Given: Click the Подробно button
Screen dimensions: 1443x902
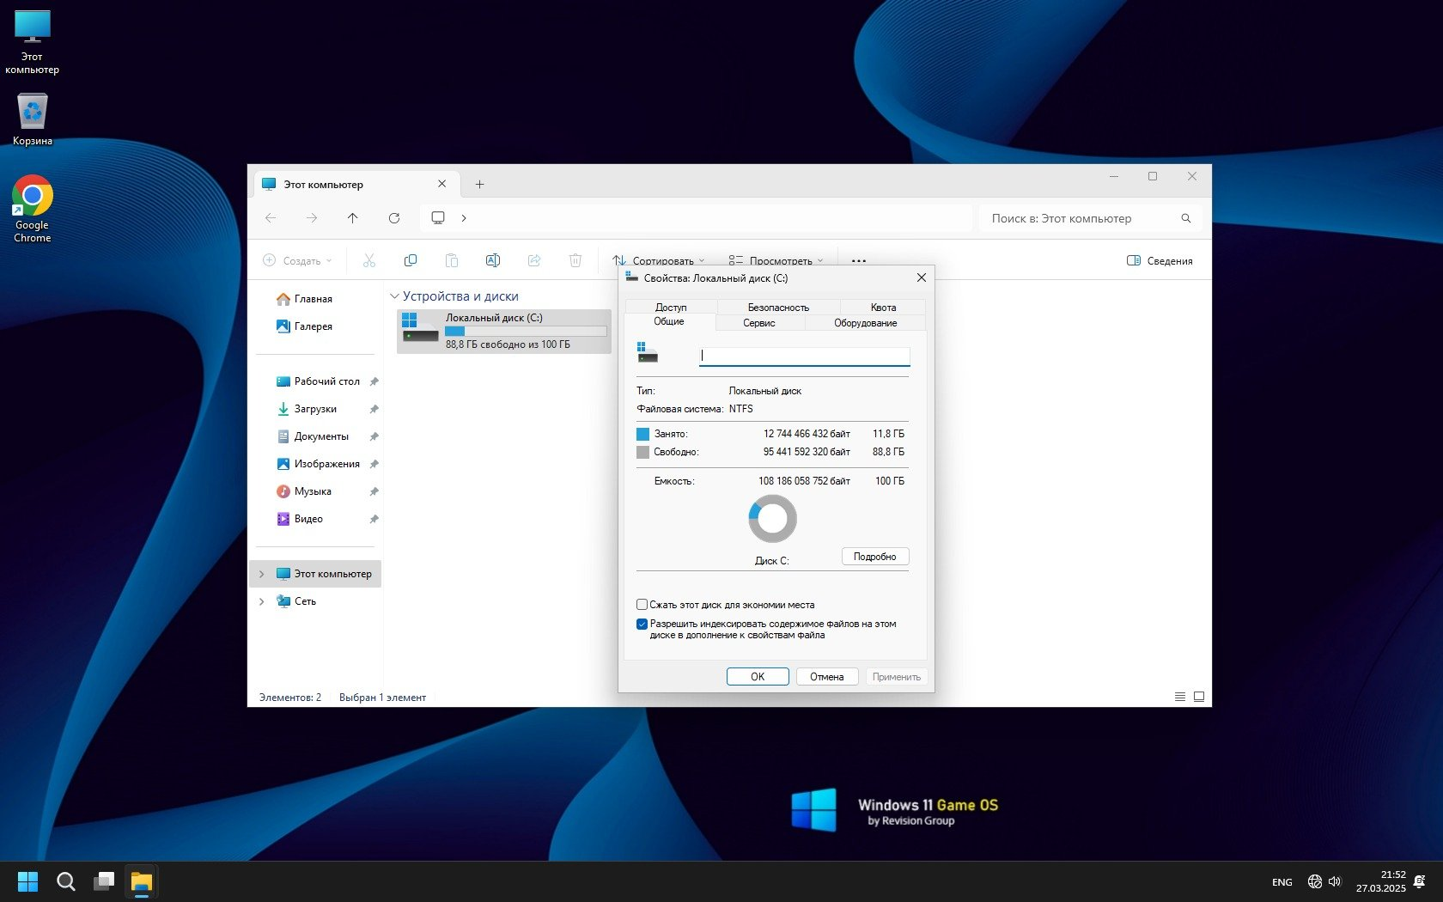Looking at the screenshot, I should [874, 557].
